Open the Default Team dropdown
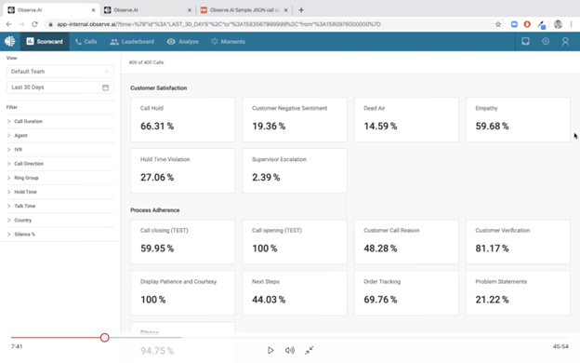Viewport: 580px width, 363px height. click(x=59, y=72)
